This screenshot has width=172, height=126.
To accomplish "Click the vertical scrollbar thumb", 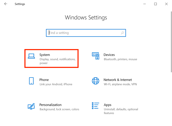I will [x=171, y=42].
